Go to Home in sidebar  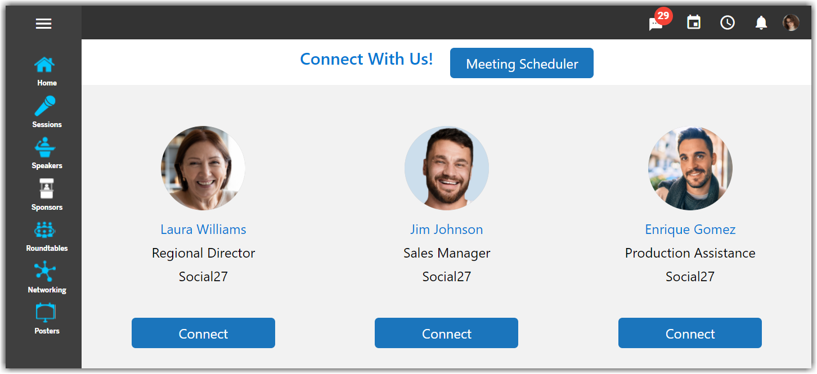pyautogui.click(x=45, y=66)
